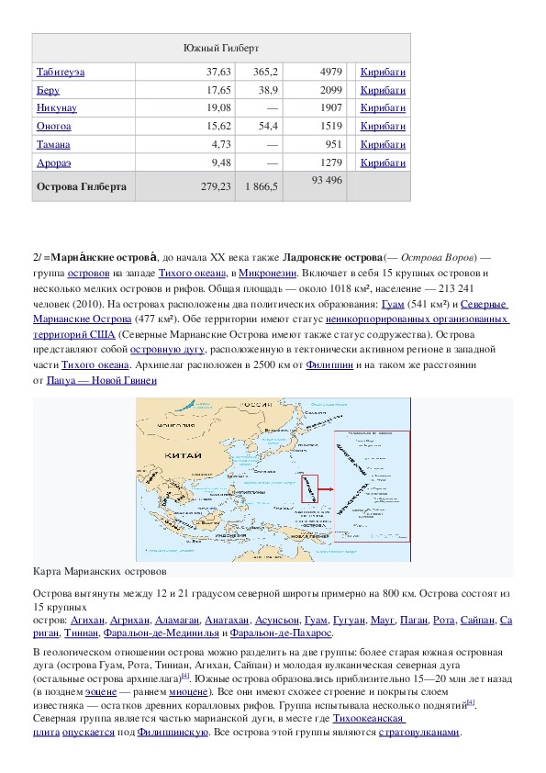This screenshot has width=546, height=773.
Task: Open the Табитеуэа island link
Action: pyautogui.click(x=61, y=72)
